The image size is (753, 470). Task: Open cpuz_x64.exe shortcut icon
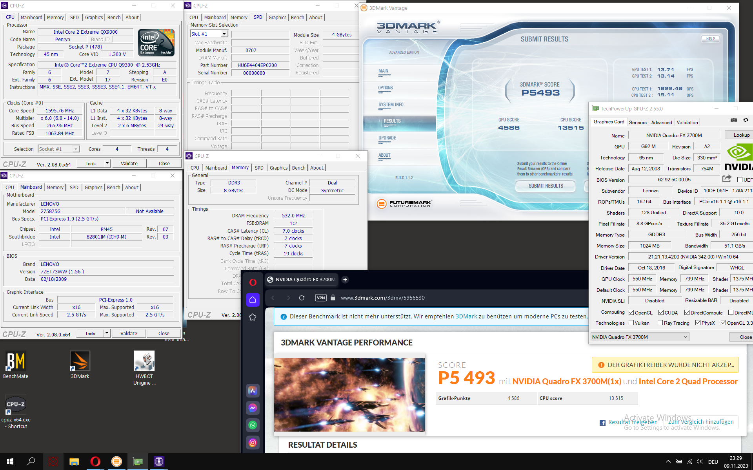(x=16, y=411)
